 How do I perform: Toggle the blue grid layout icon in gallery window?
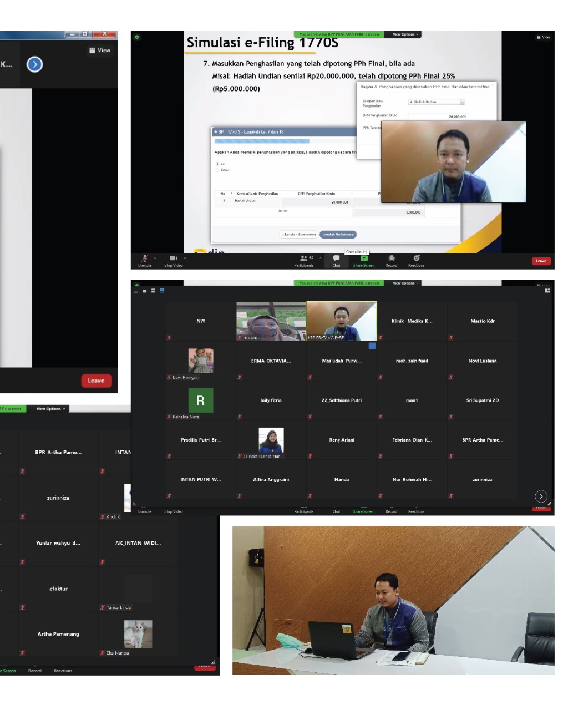point(162,291)
